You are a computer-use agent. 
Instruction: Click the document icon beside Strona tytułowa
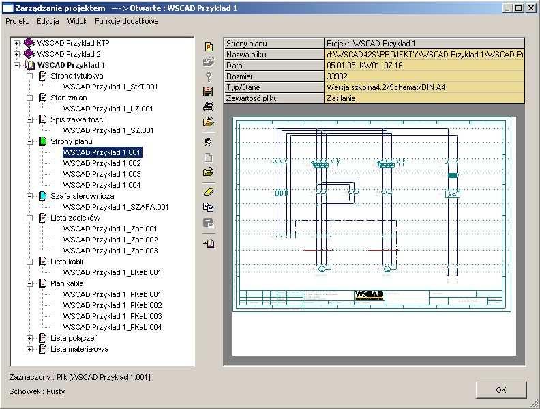(x=42, y=76)
